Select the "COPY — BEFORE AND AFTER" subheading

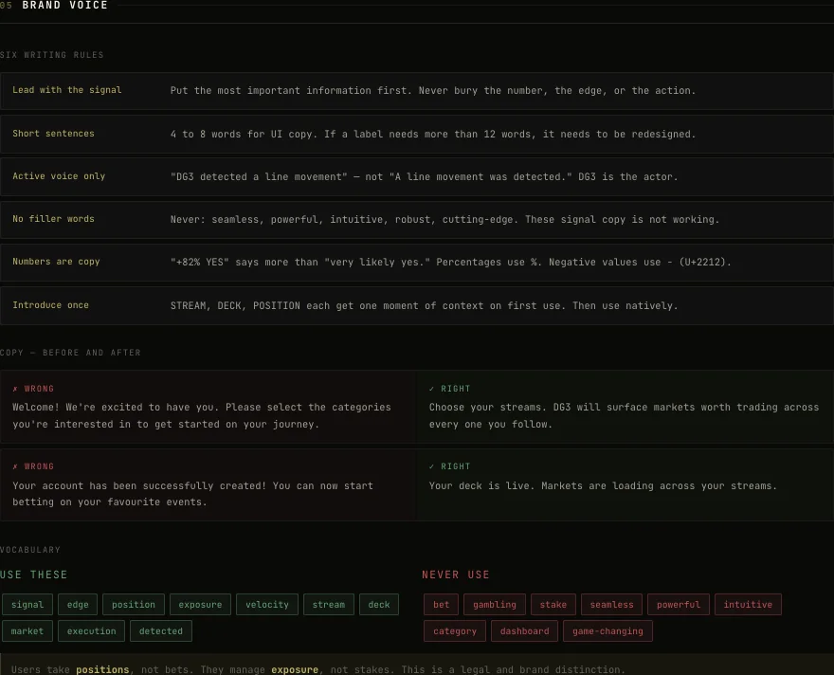[x=70, y=353]
